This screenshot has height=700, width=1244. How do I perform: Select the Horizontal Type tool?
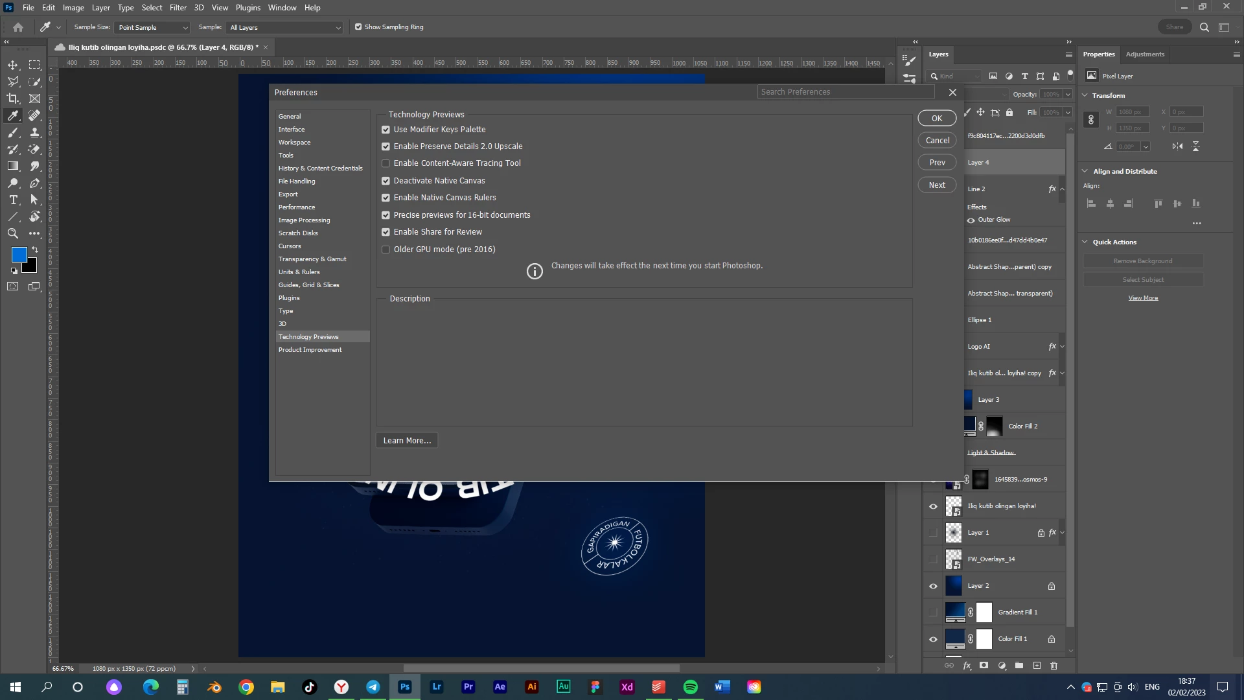[12, 200]
